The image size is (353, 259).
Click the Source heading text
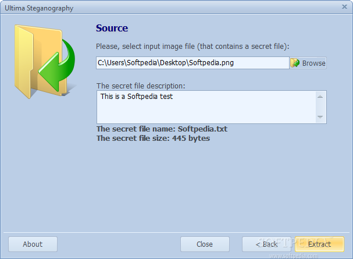112,28
